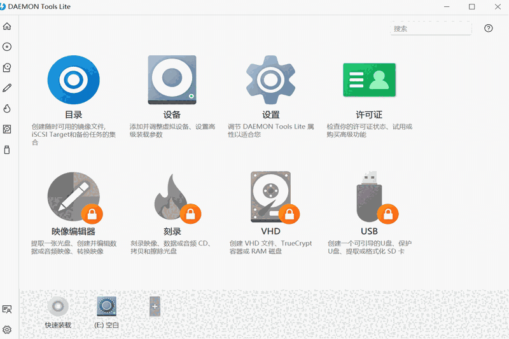The width and height of the screenshot is (509, 339).
Task: Add a new virtual drive with plus icon
Action: 155,306
